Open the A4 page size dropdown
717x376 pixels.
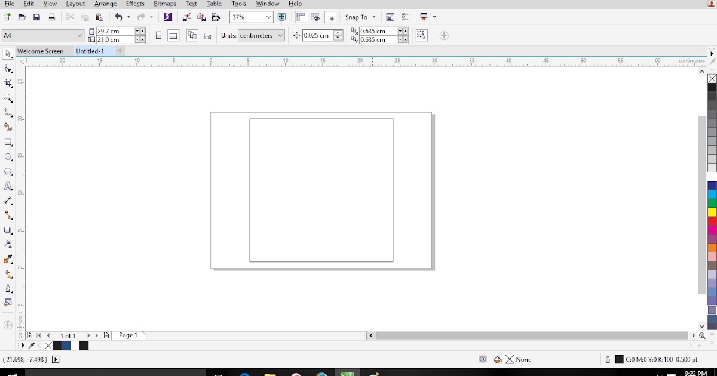79,35
